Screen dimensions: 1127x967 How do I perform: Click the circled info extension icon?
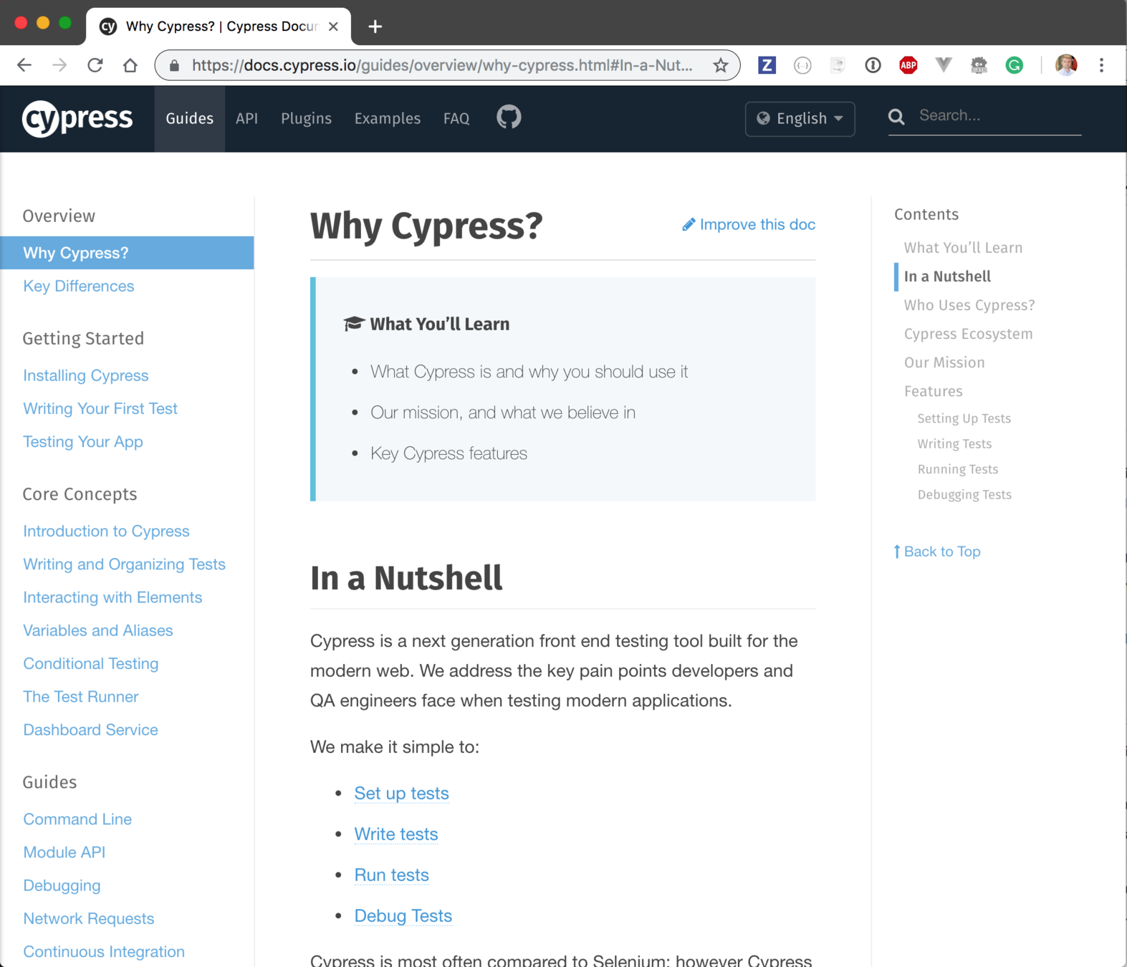point(873,65)
